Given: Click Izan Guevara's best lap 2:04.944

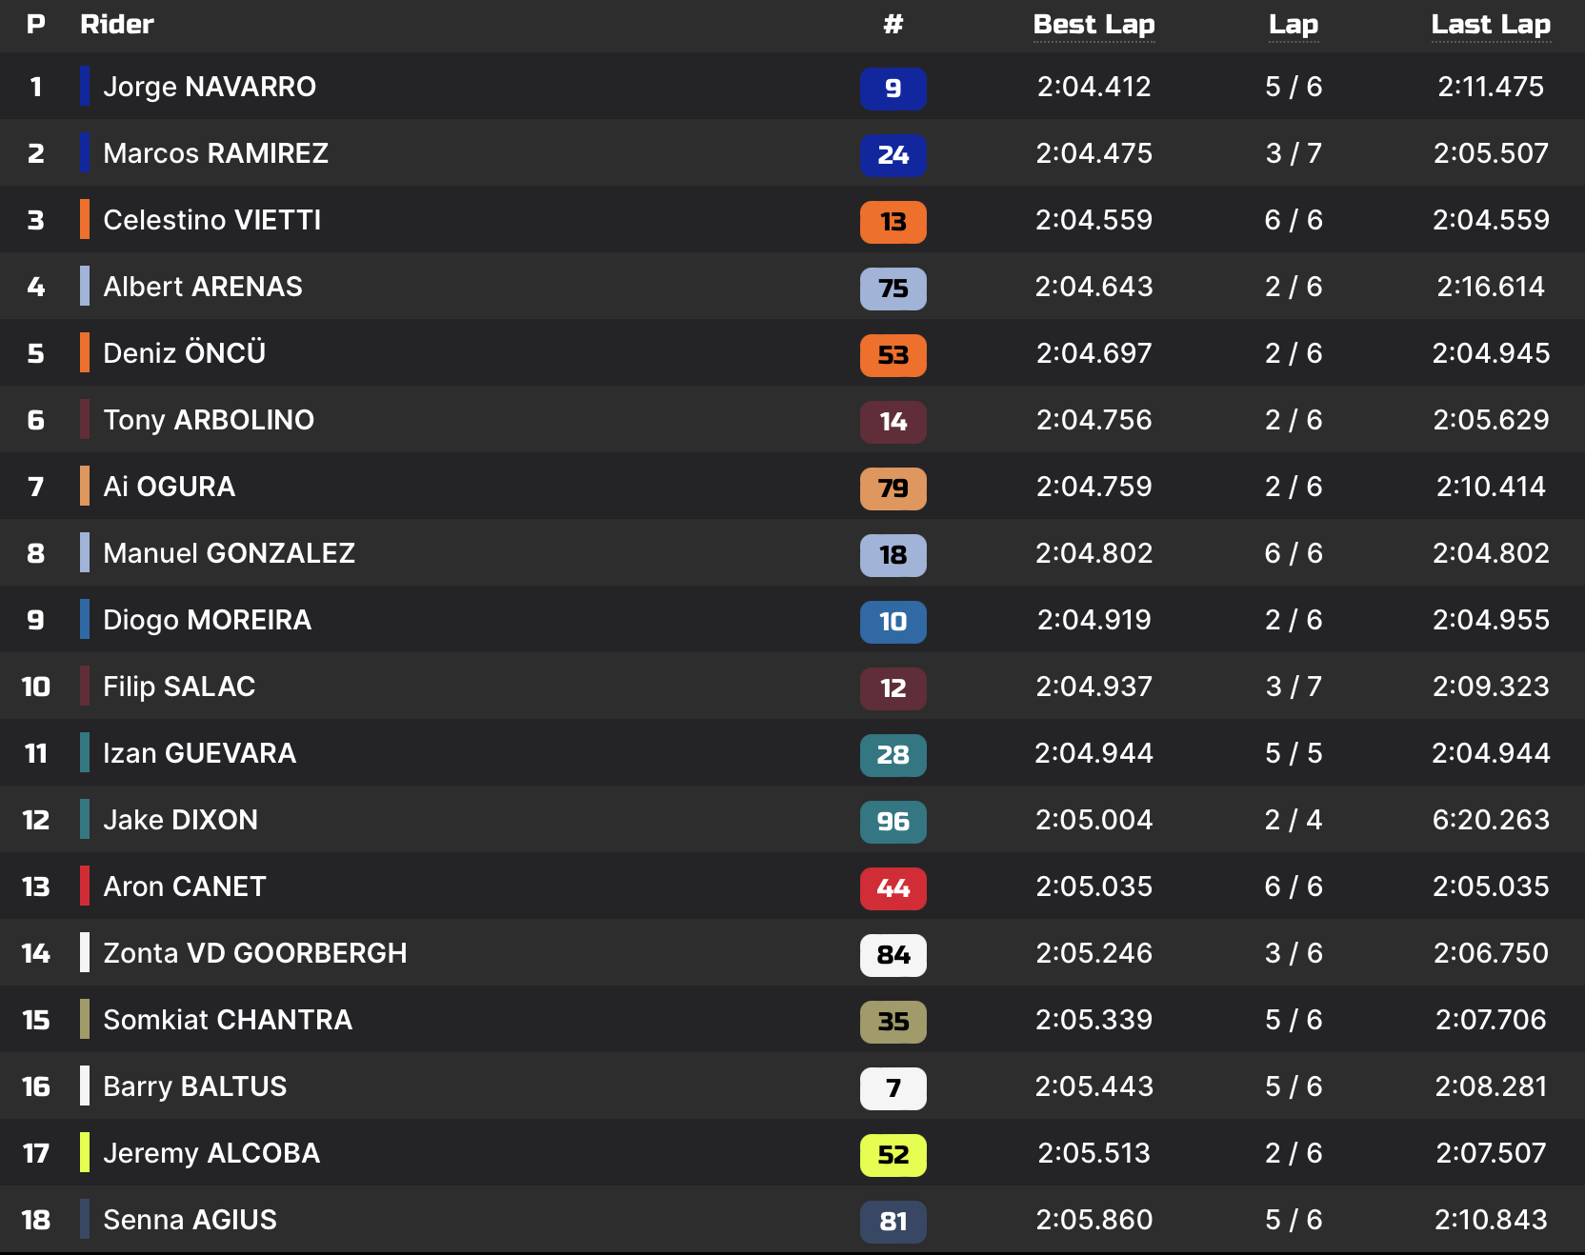Looking at the screenshot, I should tap(1093, 753).
